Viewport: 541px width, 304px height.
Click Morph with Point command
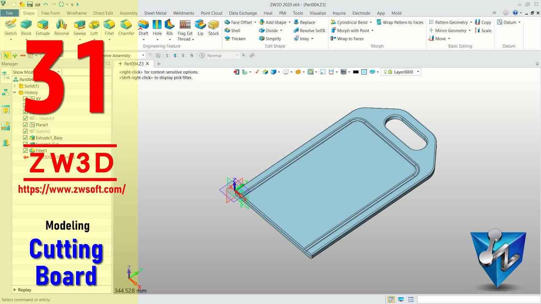click(x=350, y=30)
